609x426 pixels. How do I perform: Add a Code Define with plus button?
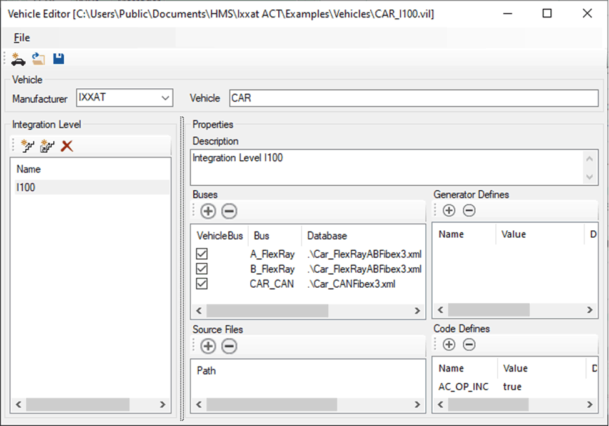tap(449, 345)
